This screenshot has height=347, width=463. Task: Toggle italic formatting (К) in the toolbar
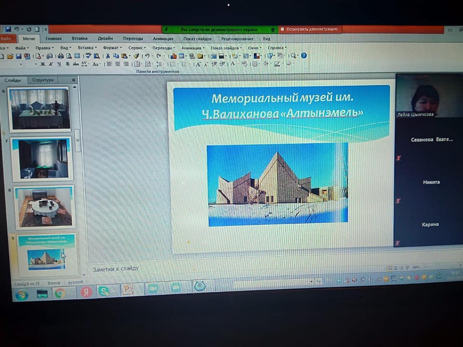[51, 64]
